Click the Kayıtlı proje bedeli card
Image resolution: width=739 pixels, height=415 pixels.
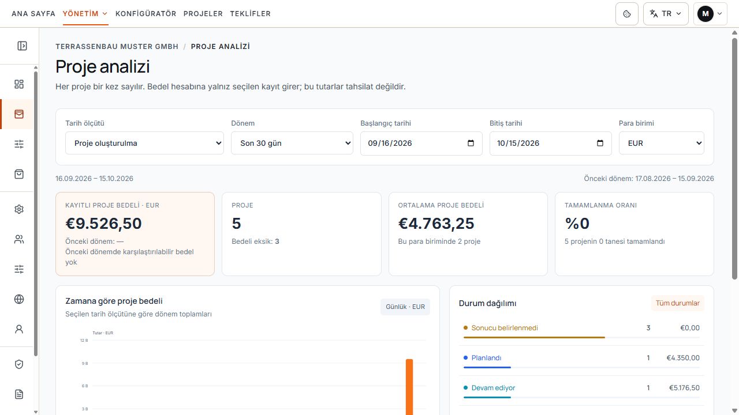tap(135, 234)
